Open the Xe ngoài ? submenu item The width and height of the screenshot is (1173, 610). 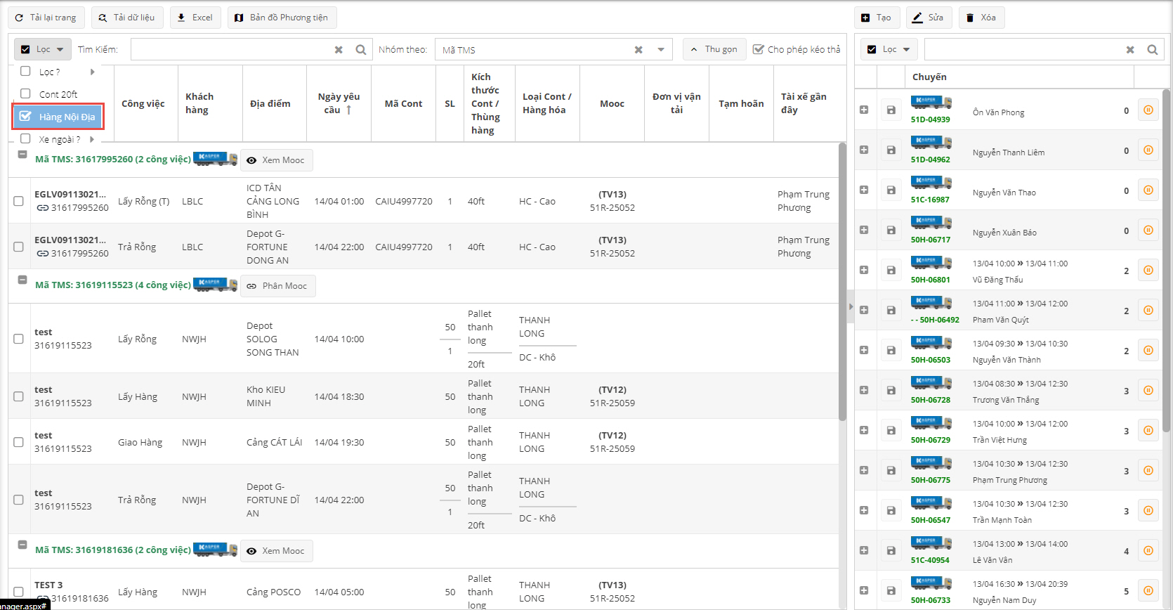(59, 139)
